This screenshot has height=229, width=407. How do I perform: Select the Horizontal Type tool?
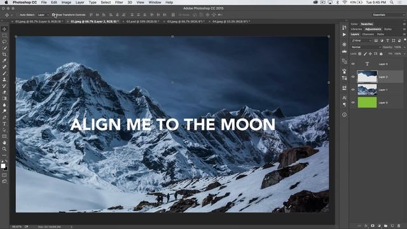[4, 123]
